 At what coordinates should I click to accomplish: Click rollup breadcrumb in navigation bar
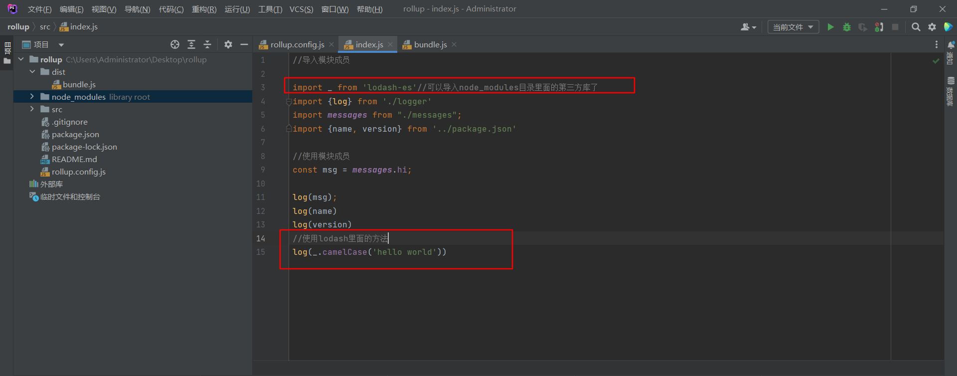(x=18, y=27)
